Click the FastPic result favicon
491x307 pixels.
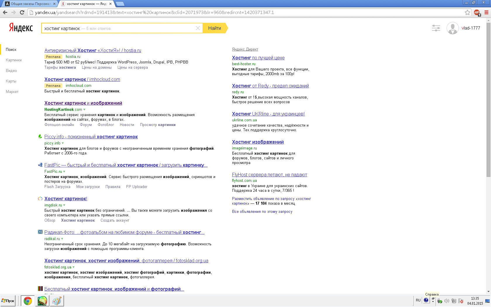tap(40, 165)
